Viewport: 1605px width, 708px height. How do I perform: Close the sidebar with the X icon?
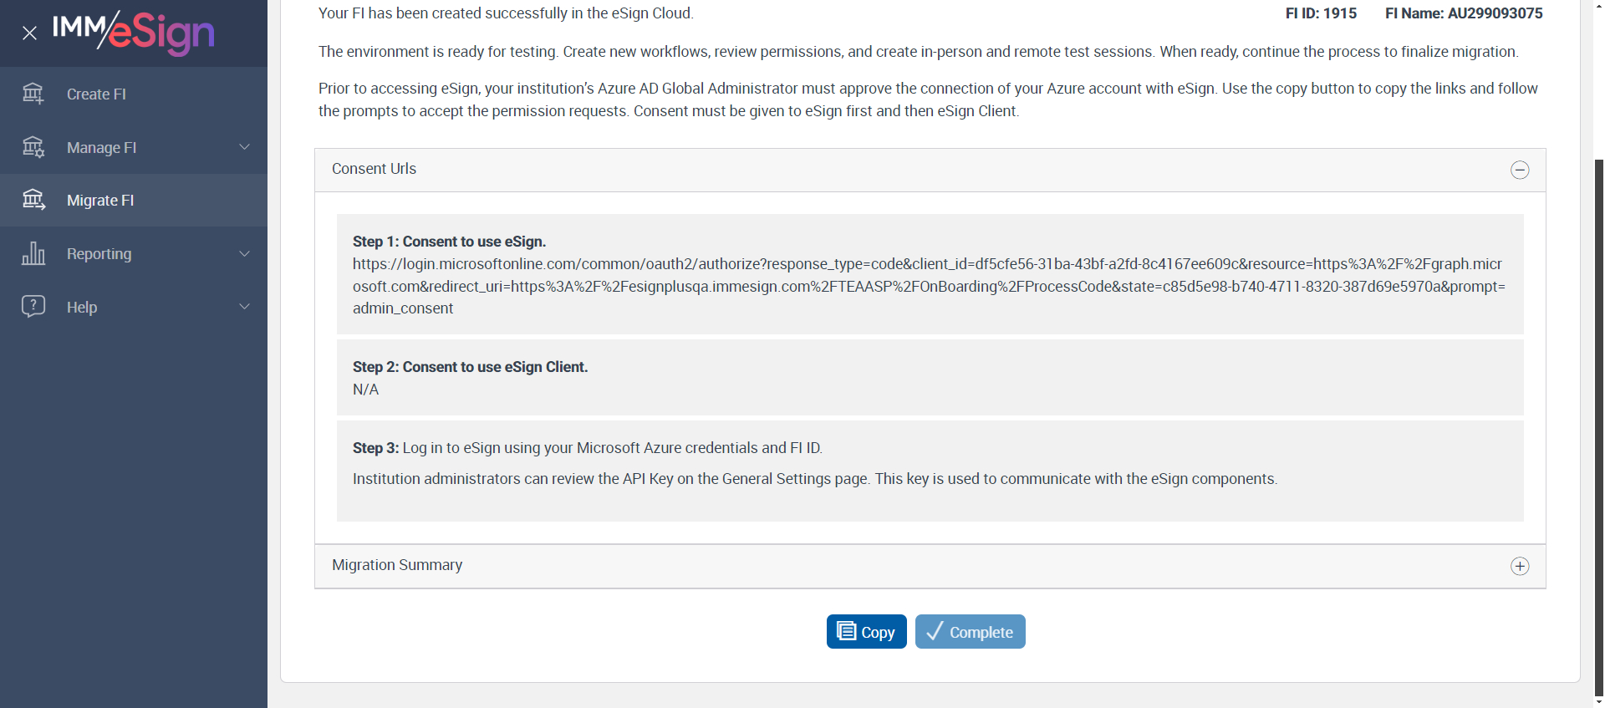(x=29, y=33)
